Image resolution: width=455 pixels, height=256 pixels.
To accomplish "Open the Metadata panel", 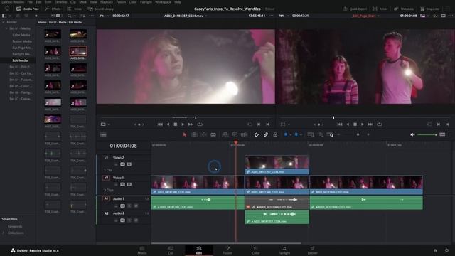I will (404, 9).
